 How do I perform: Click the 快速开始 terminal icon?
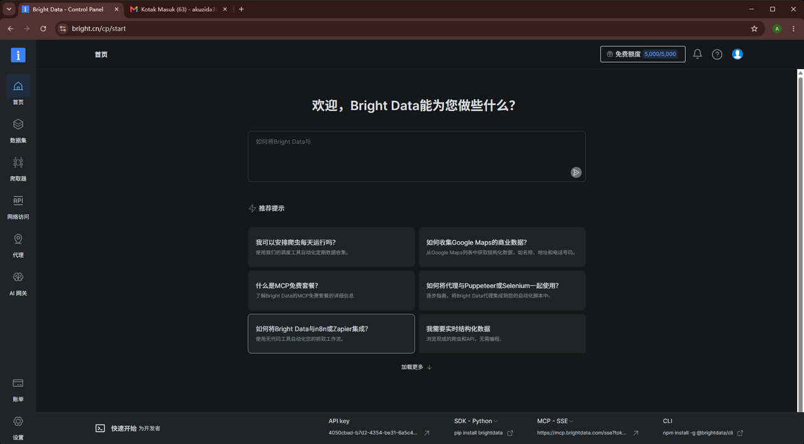click(100, 428)
